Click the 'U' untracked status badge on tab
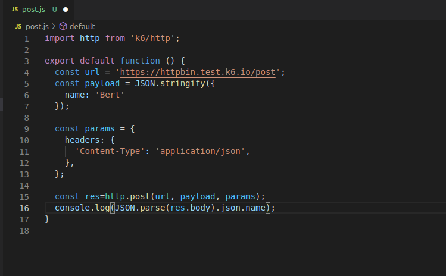This screenshot has height=276, width=446. [x=55, y=10]
